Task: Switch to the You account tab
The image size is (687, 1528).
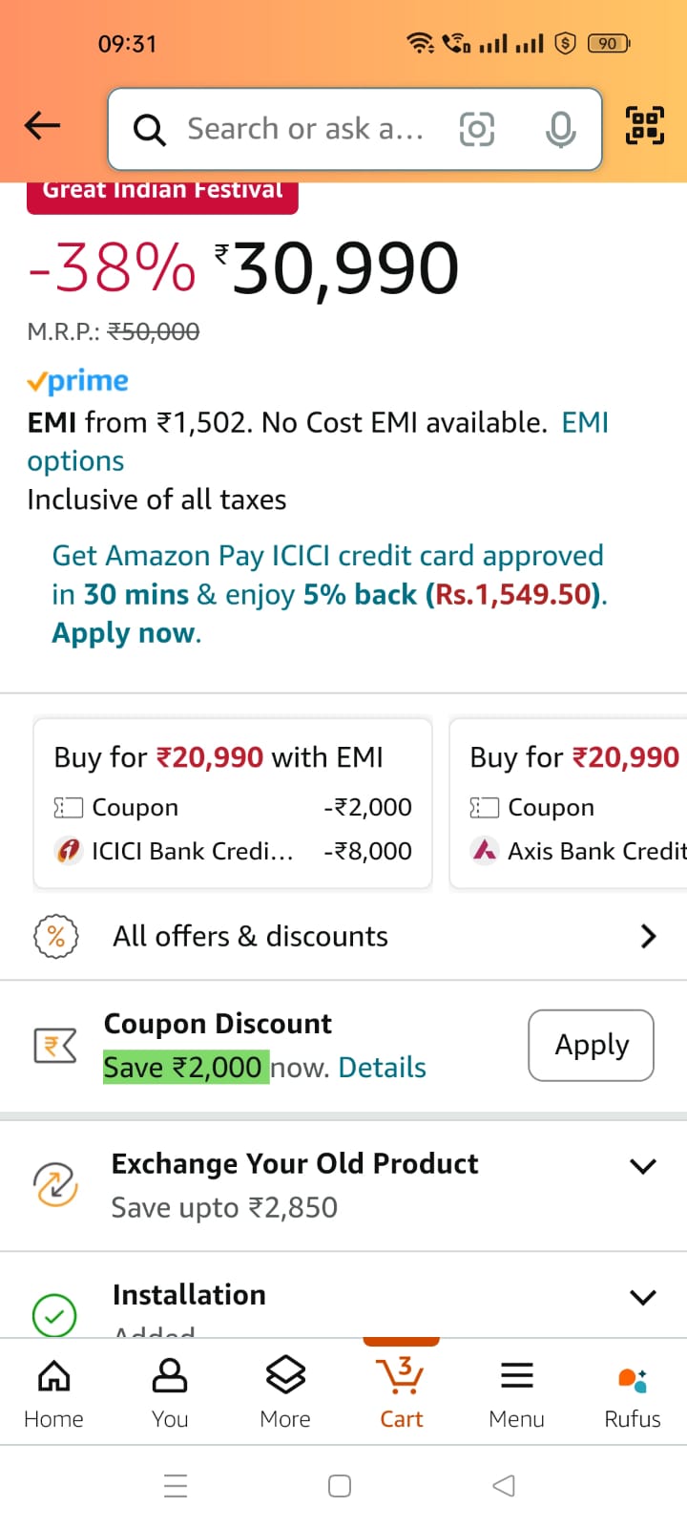Action: [x=170, y=1394]
